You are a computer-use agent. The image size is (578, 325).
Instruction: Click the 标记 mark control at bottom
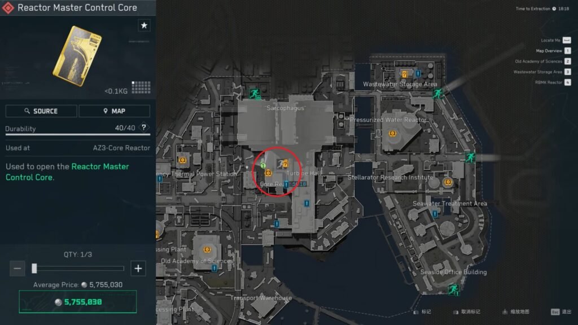[x=422, y=311]
